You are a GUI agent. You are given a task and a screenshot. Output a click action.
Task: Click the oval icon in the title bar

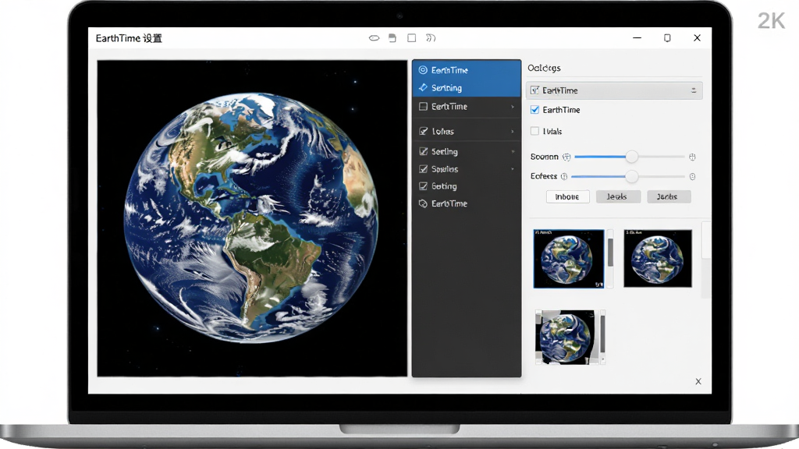pos(374,38)
